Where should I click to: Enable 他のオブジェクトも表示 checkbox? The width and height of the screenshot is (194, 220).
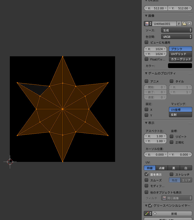tap(146, 192)
